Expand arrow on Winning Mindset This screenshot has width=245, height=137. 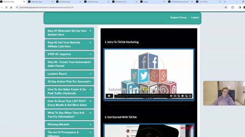tap(90, 124)
